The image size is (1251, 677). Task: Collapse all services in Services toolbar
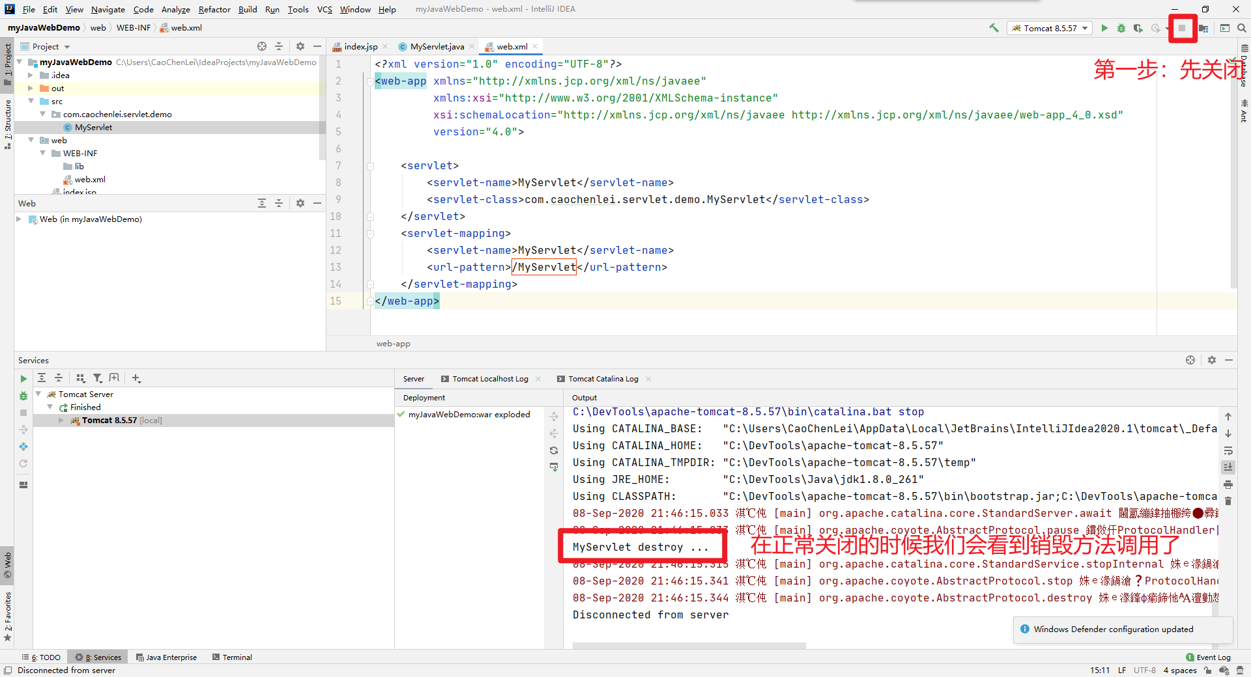(59, 378)
